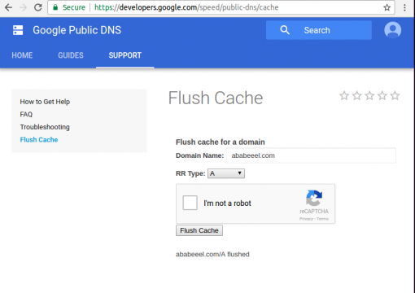Rate the page one star

pos(344,96)
